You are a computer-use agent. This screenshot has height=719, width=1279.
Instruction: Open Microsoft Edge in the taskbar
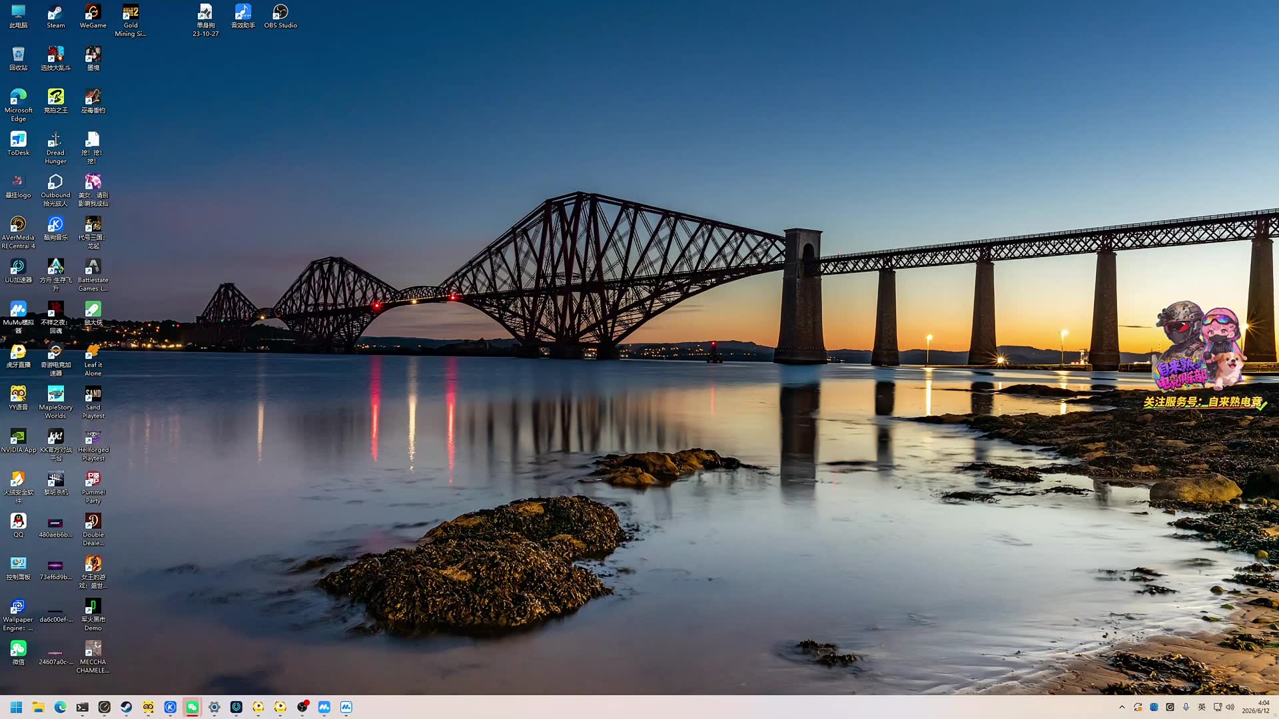point(60,707)
